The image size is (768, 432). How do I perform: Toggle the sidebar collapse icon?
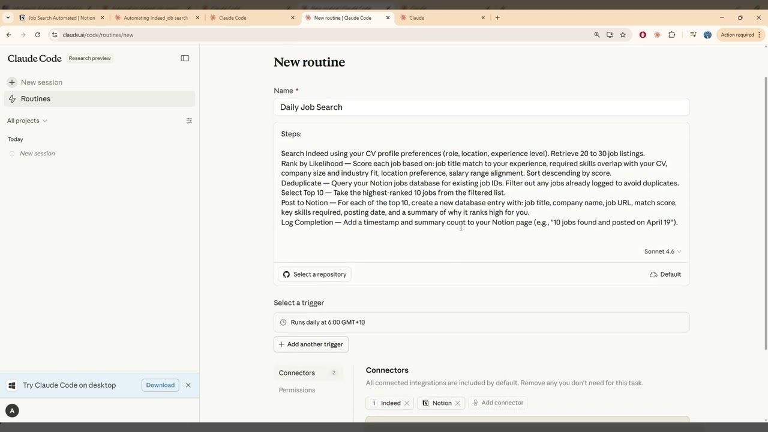tap(185, 58)
